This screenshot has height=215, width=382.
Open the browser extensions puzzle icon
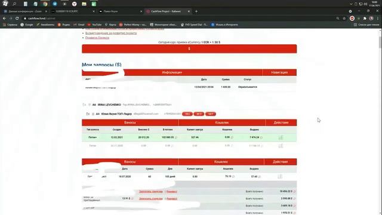365,19
